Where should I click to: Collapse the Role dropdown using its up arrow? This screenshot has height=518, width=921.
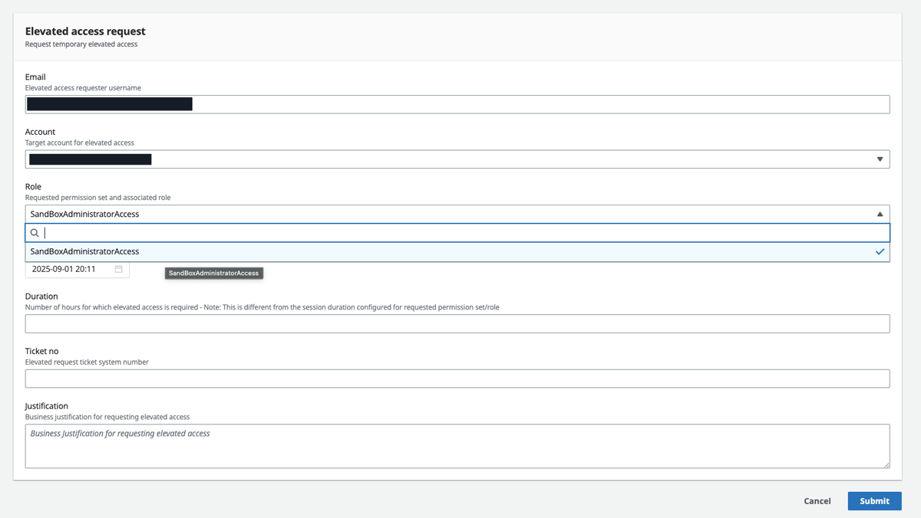click(x=880, y=215)
